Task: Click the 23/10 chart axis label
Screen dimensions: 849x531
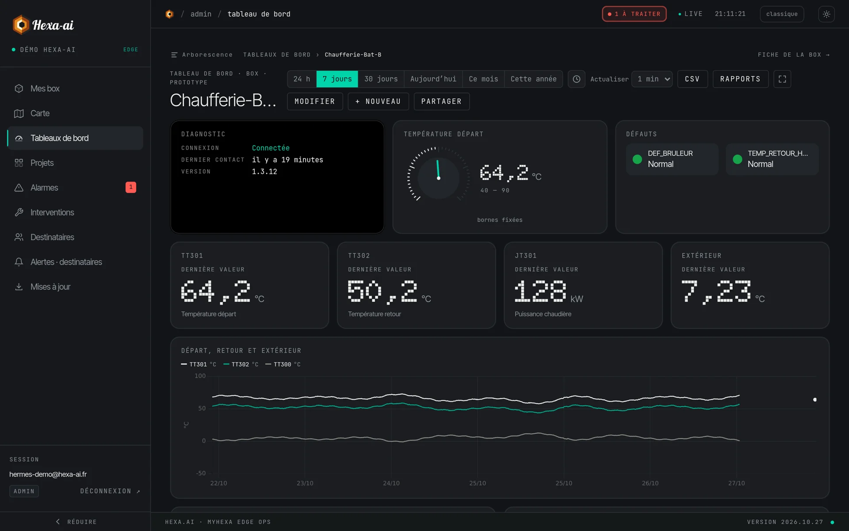Action: 305,483
